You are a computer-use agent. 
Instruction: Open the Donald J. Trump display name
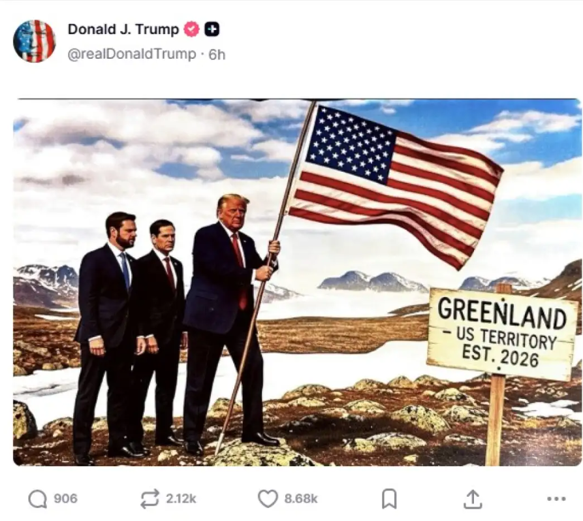[x=123, y=29]
